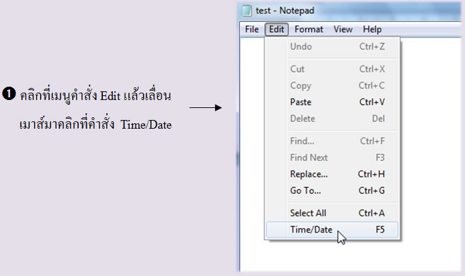Insert Time/Date via the Edit menu
Viewport: 465px width, 276px height.
click(x=332, y=230)
